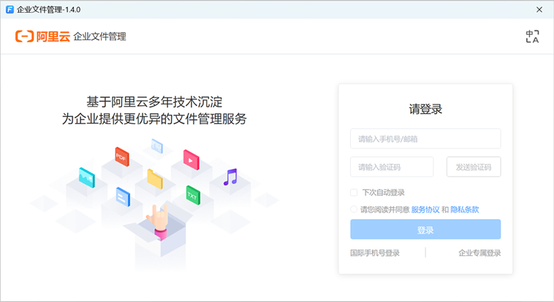Focus the 请输入验证码 input field

(392, 167)
